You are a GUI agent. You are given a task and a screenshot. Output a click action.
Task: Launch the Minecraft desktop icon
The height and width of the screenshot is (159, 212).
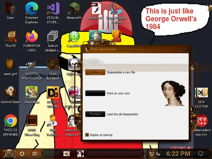point(74,11)
